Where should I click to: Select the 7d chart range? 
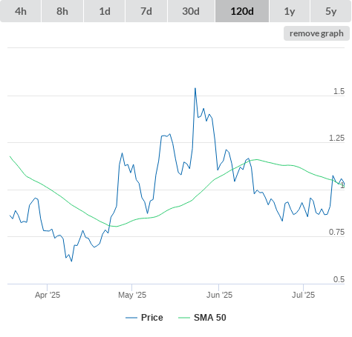(146, 11)
